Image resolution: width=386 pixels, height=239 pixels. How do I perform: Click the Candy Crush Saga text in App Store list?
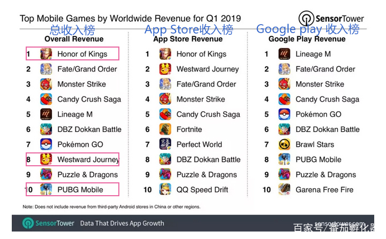(208, 114)
